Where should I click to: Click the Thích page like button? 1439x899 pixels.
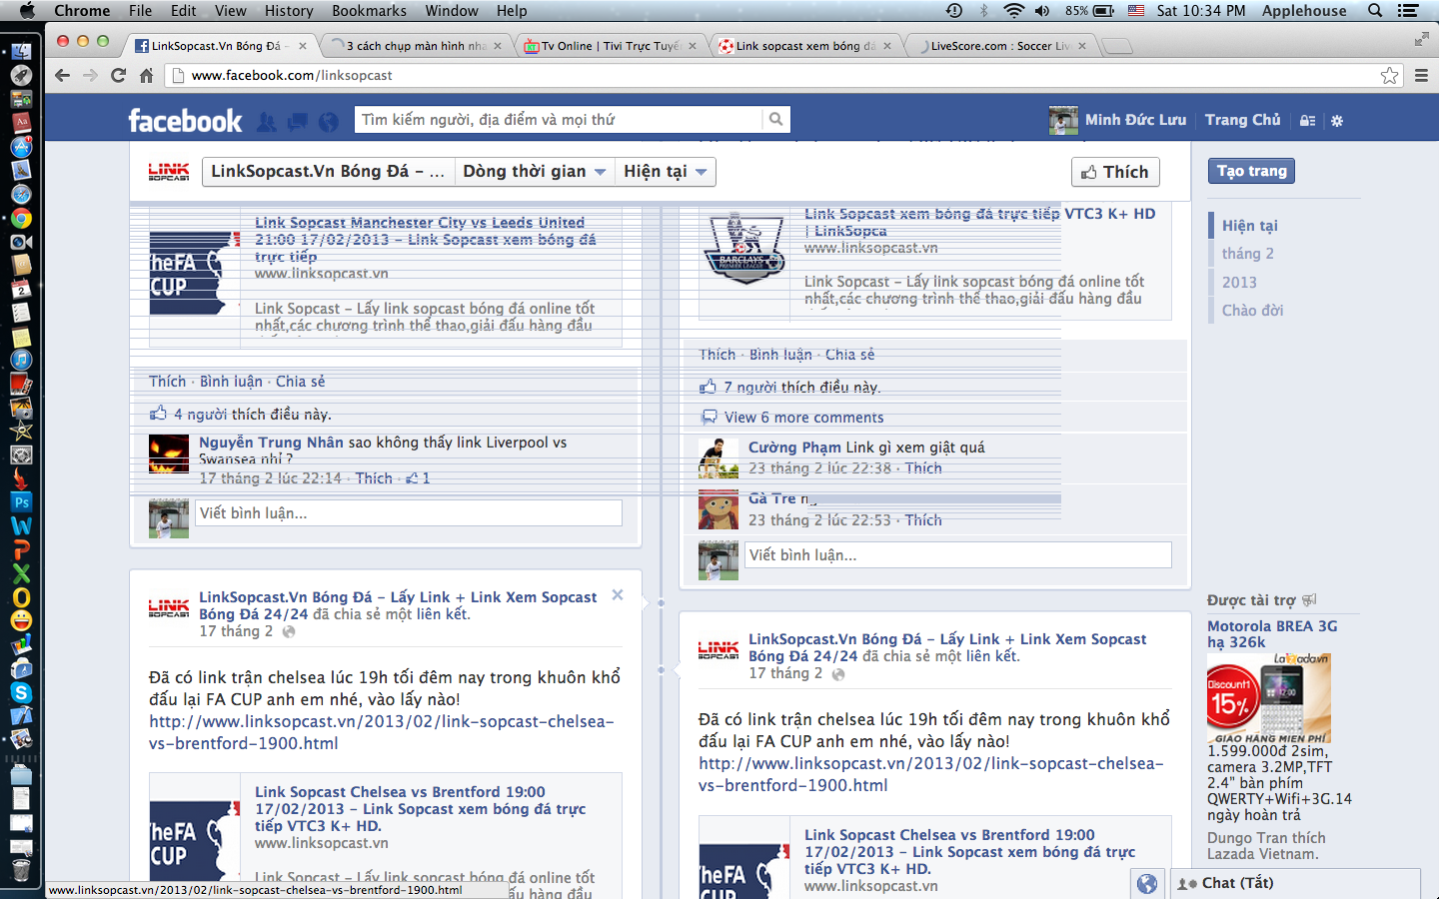pos(1115,172)
